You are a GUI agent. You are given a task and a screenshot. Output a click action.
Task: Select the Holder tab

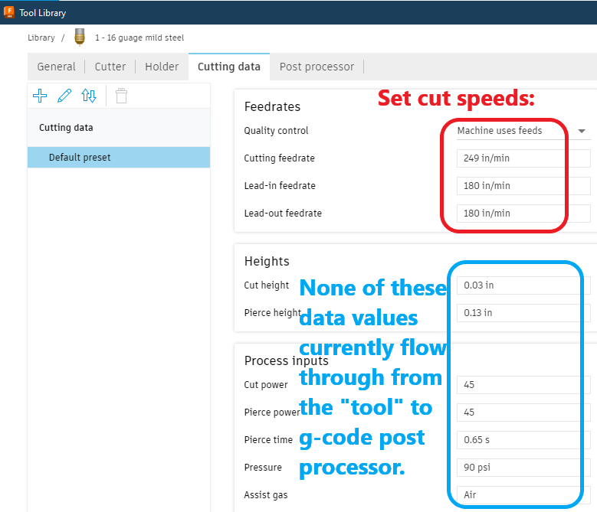tap(162, 67)
